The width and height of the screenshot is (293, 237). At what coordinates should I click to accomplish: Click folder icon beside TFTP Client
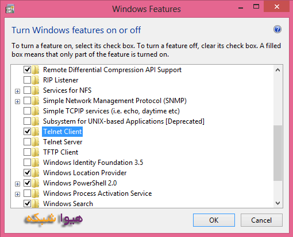click(x=36, y=152)
